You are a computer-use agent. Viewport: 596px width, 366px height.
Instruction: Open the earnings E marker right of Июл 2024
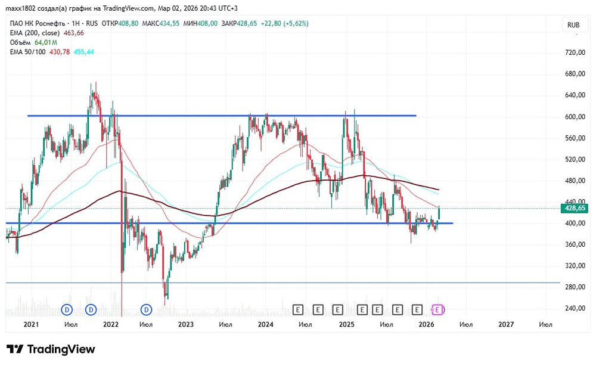318,310
